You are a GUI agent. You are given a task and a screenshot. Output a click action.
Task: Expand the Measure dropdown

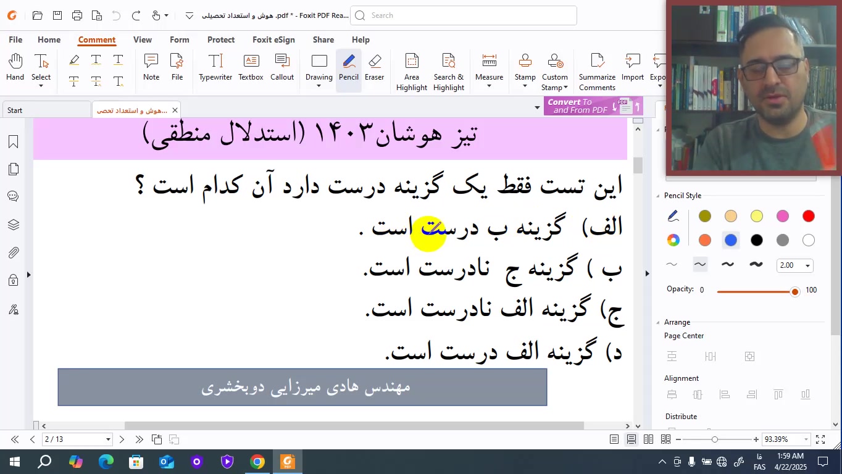pyautogui.click(x=489, y=86)
